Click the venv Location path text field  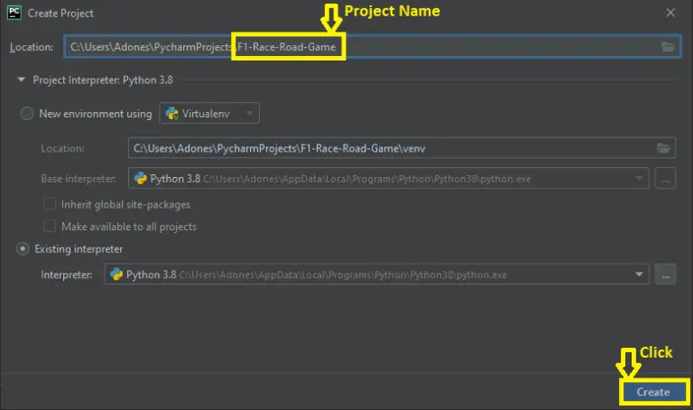point(388,148)
